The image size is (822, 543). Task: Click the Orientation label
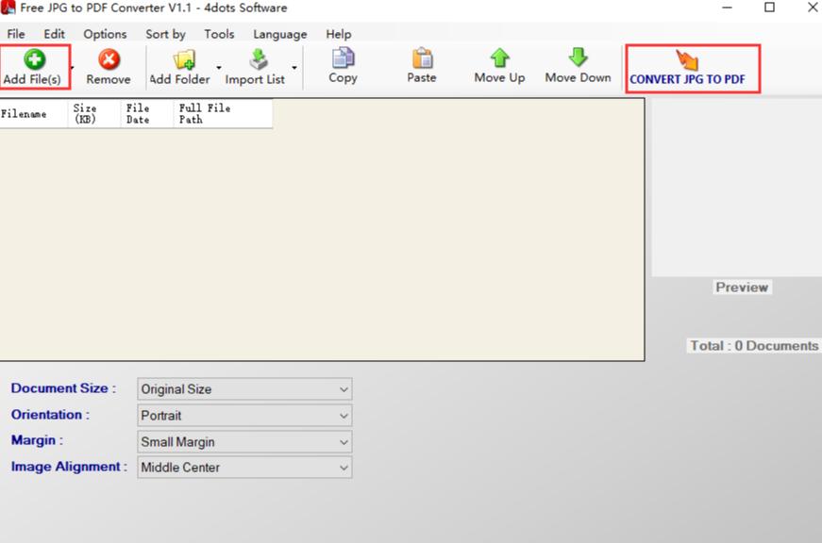(x=50, y=414)
